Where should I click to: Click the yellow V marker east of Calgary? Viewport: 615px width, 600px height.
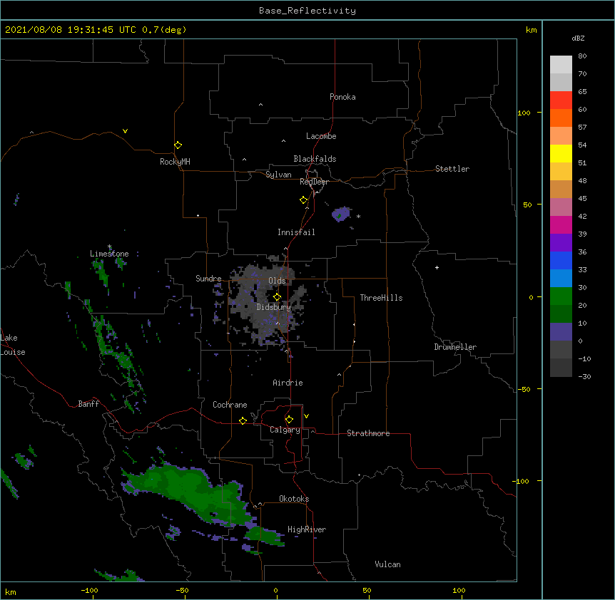[306, 416]
